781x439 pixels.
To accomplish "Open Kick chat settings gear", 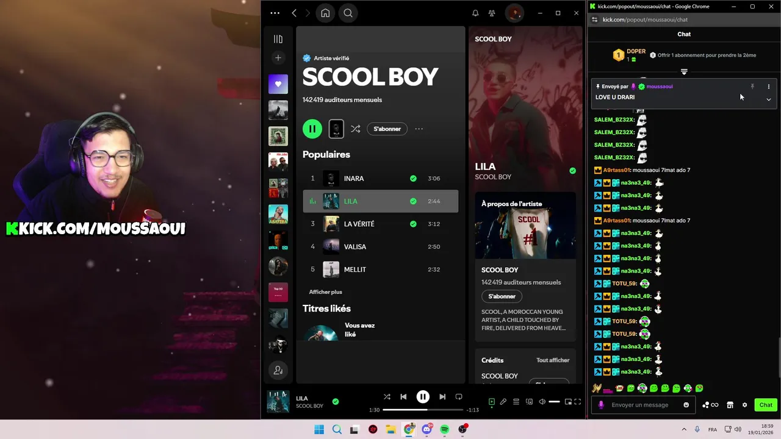I will point(744,405).
